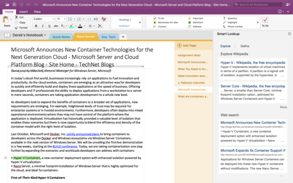Apply the Address house tag
Viewport: 293px width, 183px height.
click(194, 27)
